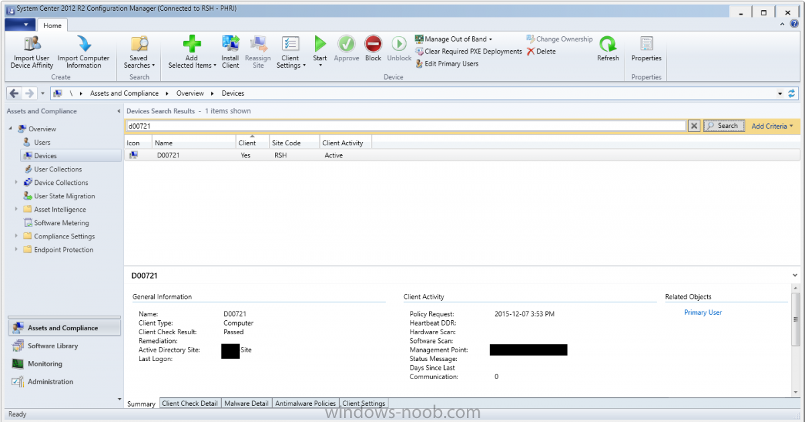Select User Collections in the tree
The width and height of the screenshot is (805, 422).
(x=58, y=169)
